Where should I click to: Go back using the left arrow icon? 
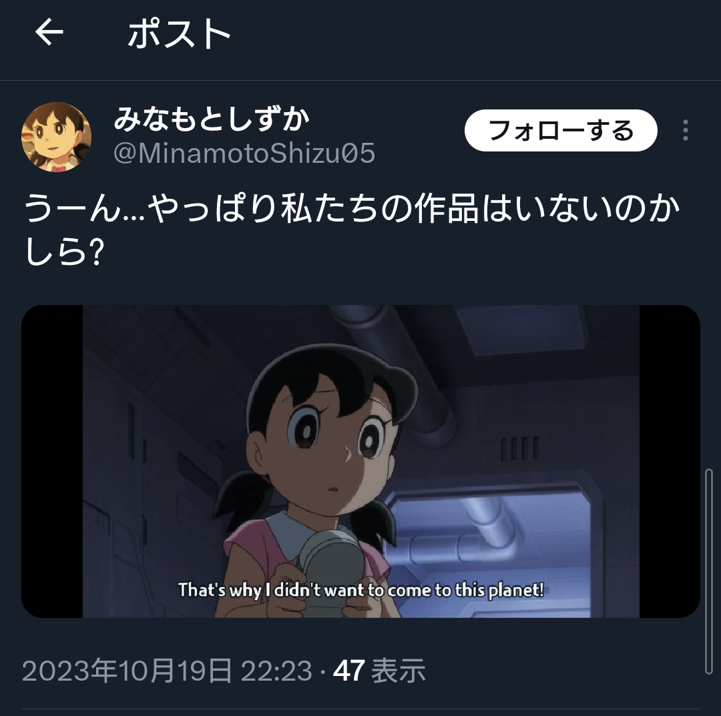[x=49, y=32]
